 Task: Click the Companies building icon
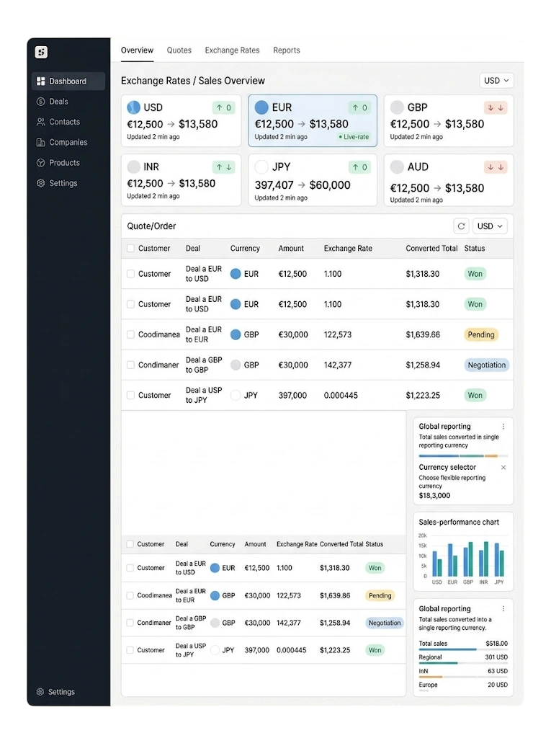[x=41, y=142]
